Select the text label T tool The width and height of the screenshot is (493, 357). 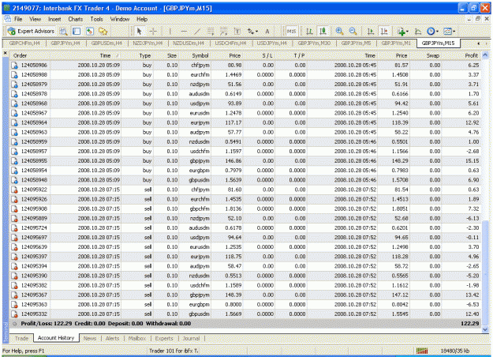[x=237, y=31]
